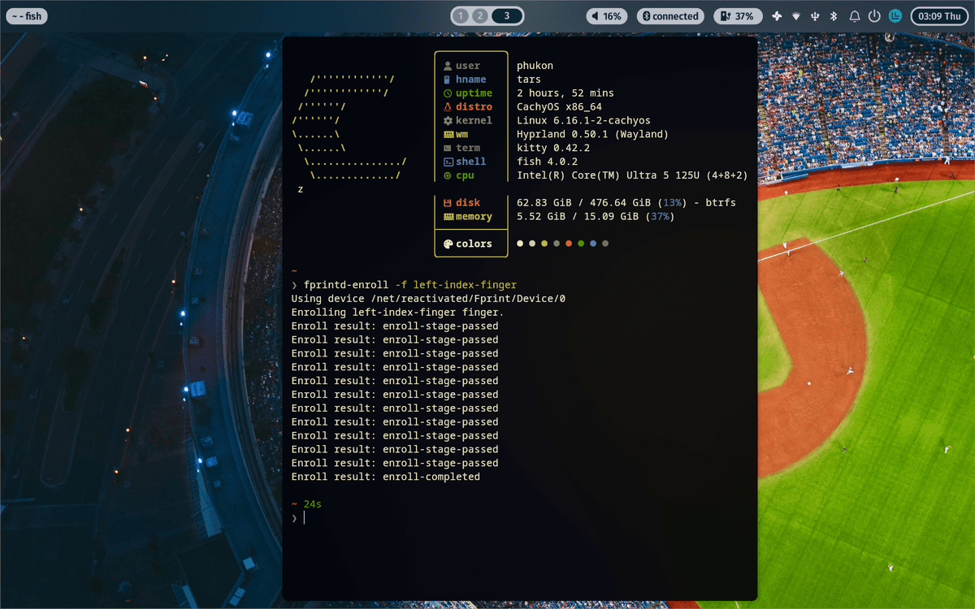Click the green color dot
Image resolution: width=975 pixels, height=609 pixels.
[x=581, y=244]
